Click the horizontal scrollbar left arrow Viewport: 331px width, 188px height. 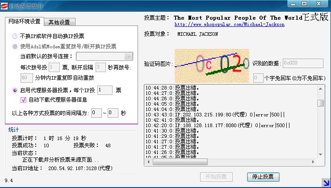tap(148, 162)
